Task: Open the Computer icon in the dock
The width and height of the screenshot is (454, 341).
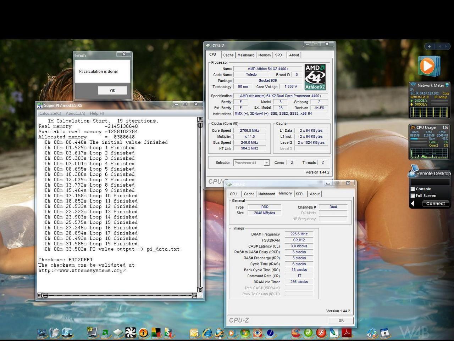Action: click(42, 333)
